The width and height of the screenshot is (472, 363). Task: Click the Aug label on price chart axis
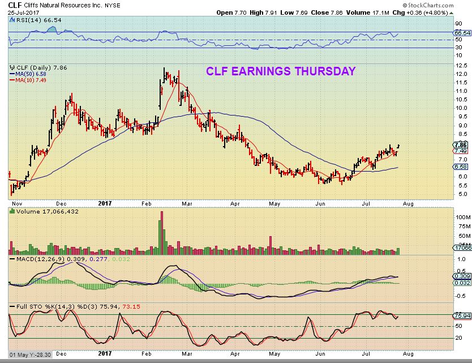coord(408,204)
